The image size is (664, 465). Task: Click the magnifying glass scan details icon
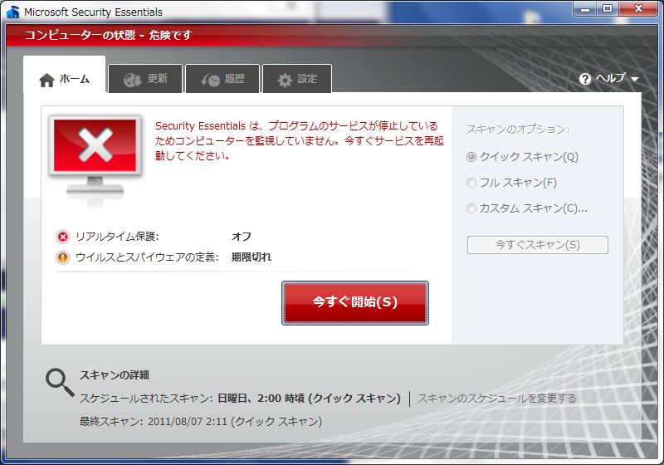(60, 382)
